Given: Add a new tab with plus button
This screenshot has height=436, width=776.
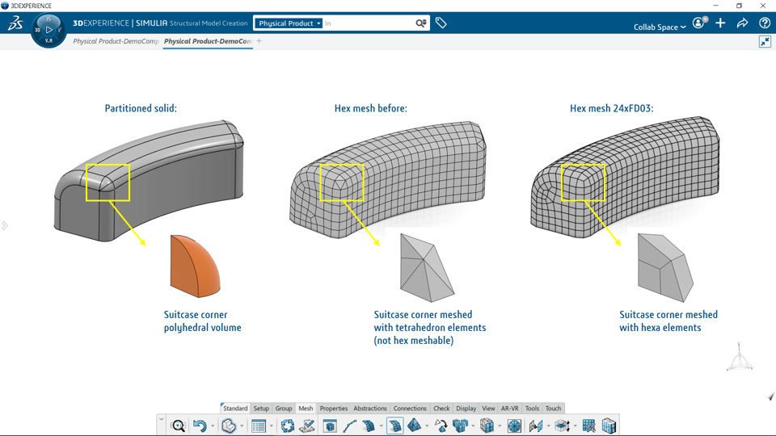Looking at the screenshot, I should (259, 41).
